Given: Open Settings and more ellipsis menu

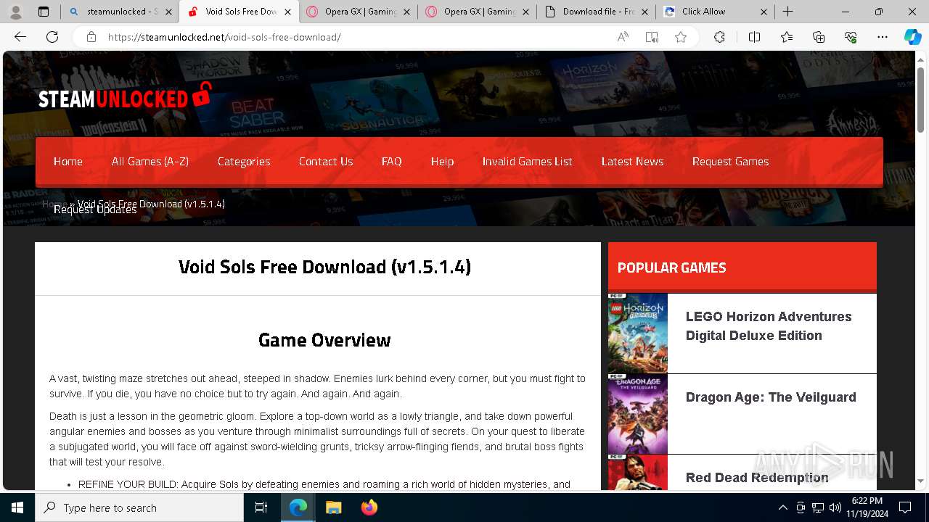Looking at the screenshot, I should coord(883,37).
